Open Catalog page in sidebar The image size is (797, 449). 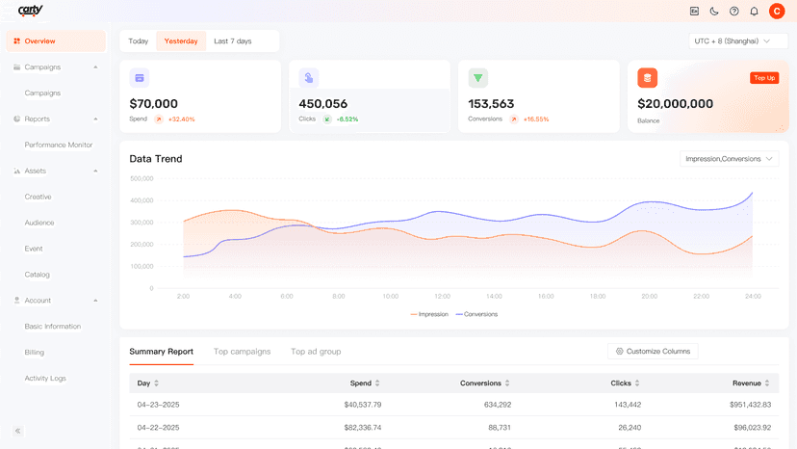coord(38,275)
